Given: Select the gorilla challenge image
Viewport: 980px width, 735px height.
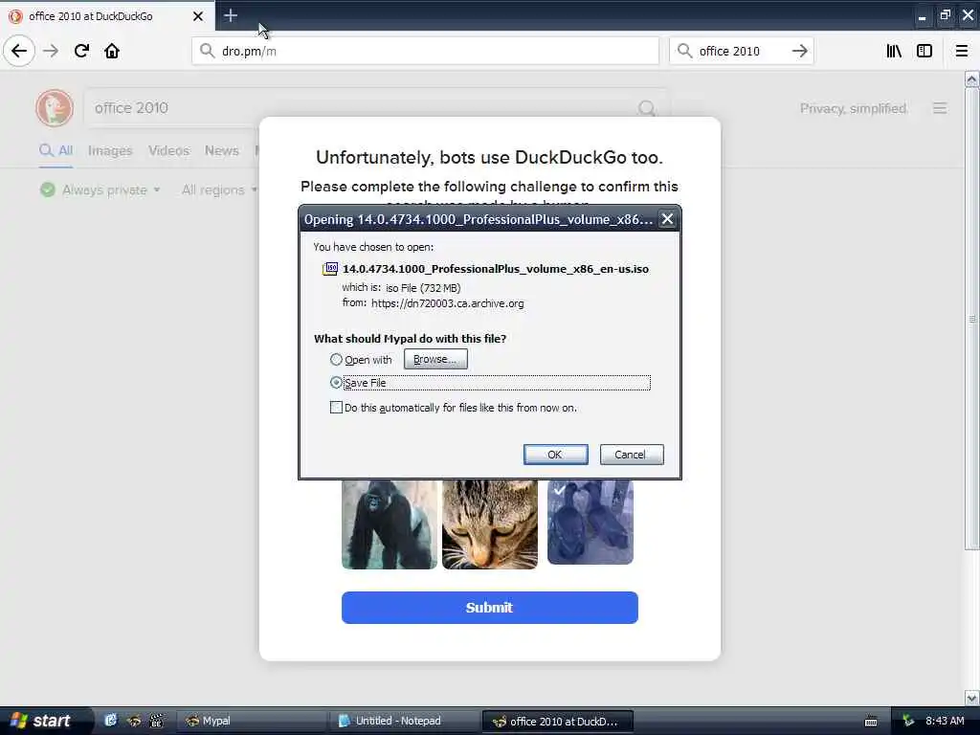Looking at the screenshot, I should (x=390, y=524).
